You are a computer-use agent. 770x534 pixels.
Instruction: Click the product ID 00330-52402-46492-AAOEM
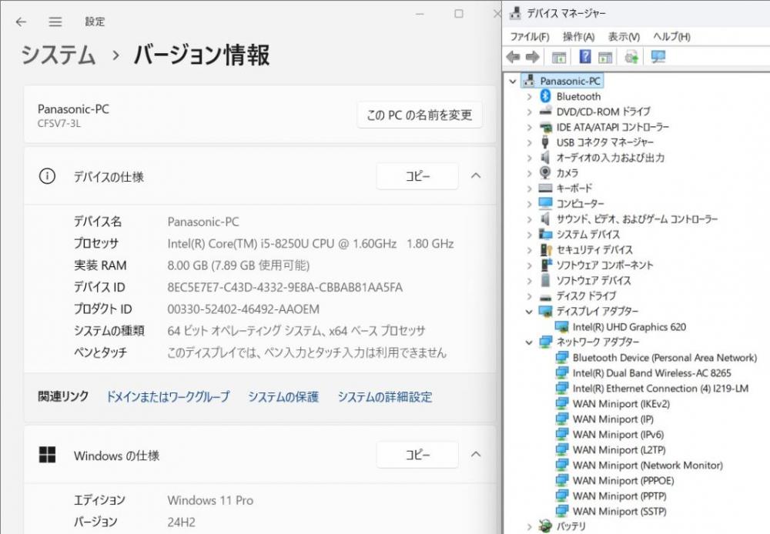(243, 309)
